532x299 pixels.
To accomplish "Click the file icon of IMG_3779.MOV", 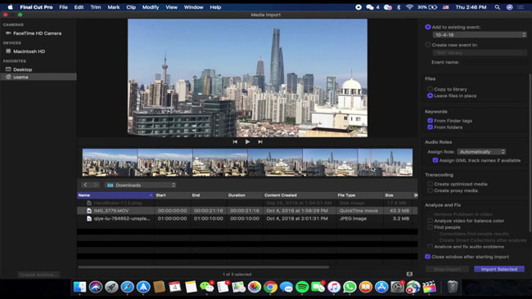I will [x=89, y=211].
